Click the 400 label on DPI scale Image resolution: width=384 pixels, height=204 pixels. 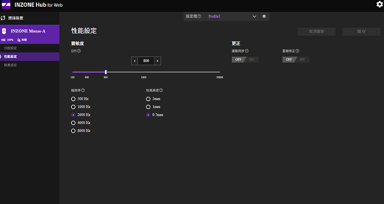pyautogui.click(x=87, y=77)
